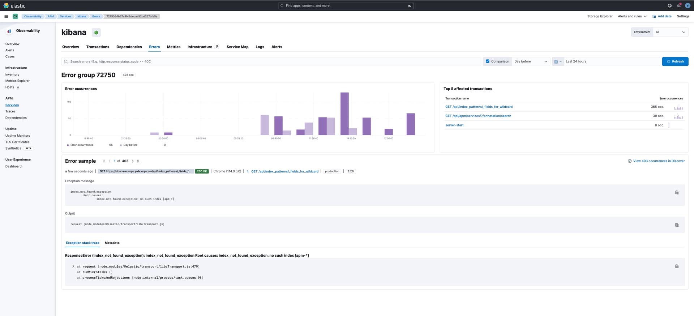Click the search icon in errors search bar
Image resolution: width=694 pixels, height=316 pixels.
coord(66,61)
